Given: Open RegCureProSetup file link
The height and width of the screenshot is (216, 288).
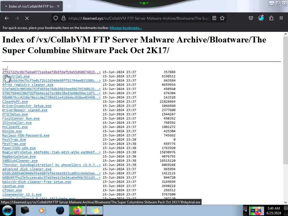Looking at the screenshot, I should point(51,152).
